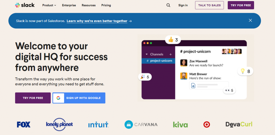Click 'Are we ready for launch?' message
Image resolution: width=275 pixels, height=135 pixels.
pyautogui.click(x=206, y=65)
